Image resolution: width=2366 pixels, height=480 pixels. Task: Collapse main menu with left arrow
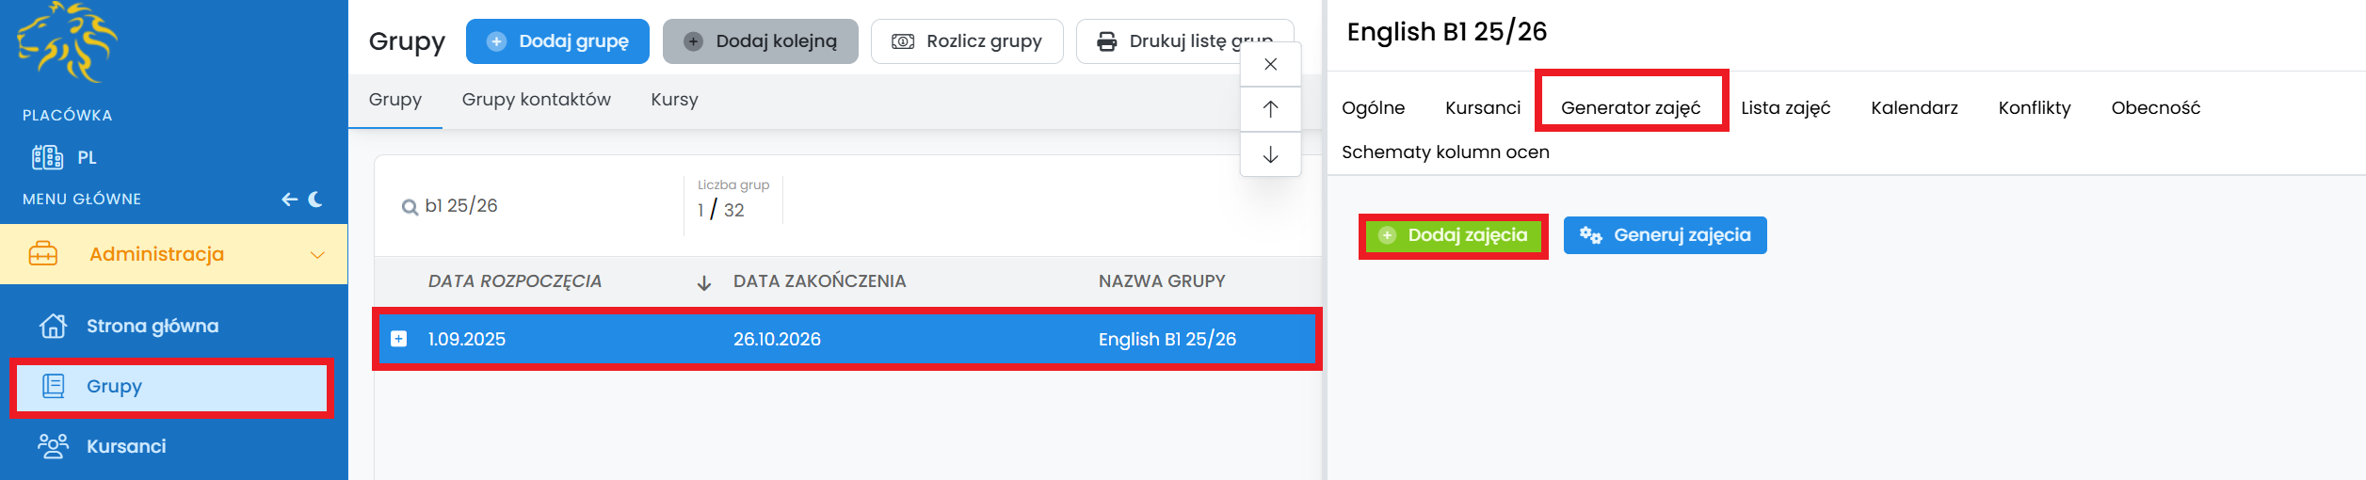coord(289,200)
